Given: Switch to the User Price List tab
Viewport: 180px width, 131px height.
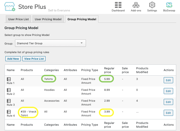Looking at the screenshot, I should [19, 19].
